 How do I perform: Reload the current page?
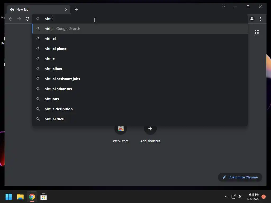(x=28, y=19)
